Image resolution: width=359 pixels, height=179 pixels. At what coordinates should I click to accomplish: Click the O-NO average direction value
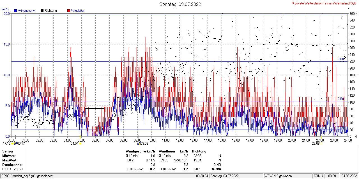[x=217, y=164]
